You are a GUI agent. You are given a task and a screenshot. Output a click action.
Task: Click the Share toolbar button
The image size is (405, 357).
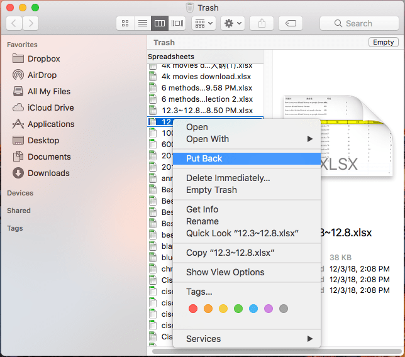(x=262, y=23)
